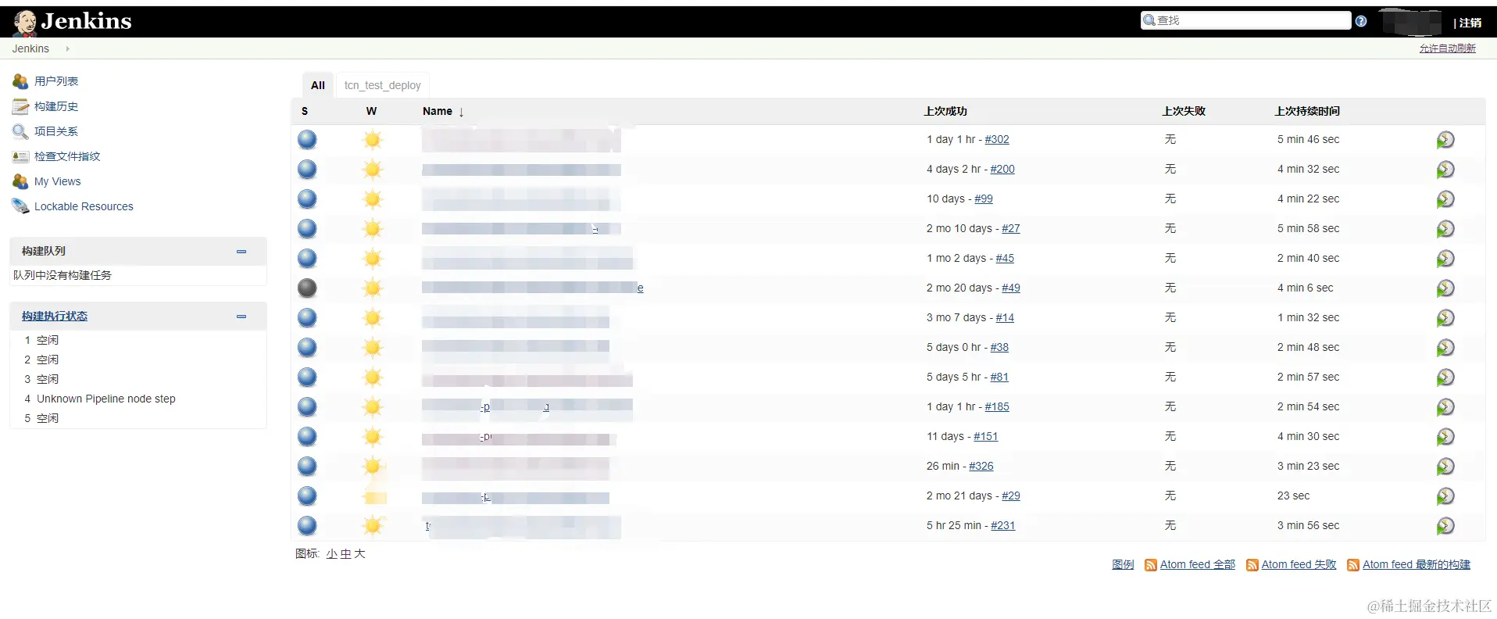1497x619 pixels.
Task: Open build #81 link
Action: (x=999, y=377)
